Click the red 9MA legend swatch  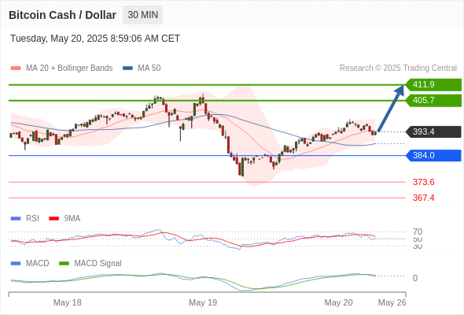(x=53, y=219)
